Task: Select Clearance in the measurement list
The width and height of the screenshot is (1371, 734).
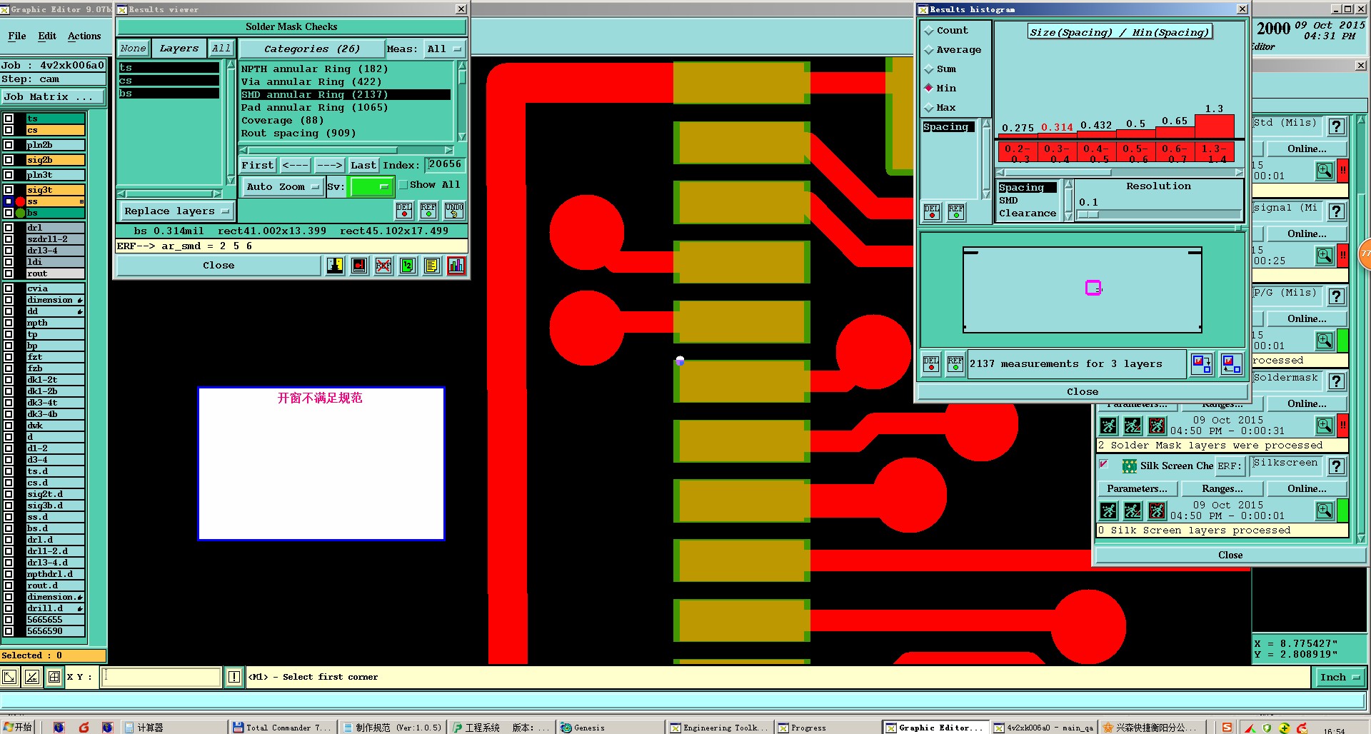Action: tap(1027, 213)
